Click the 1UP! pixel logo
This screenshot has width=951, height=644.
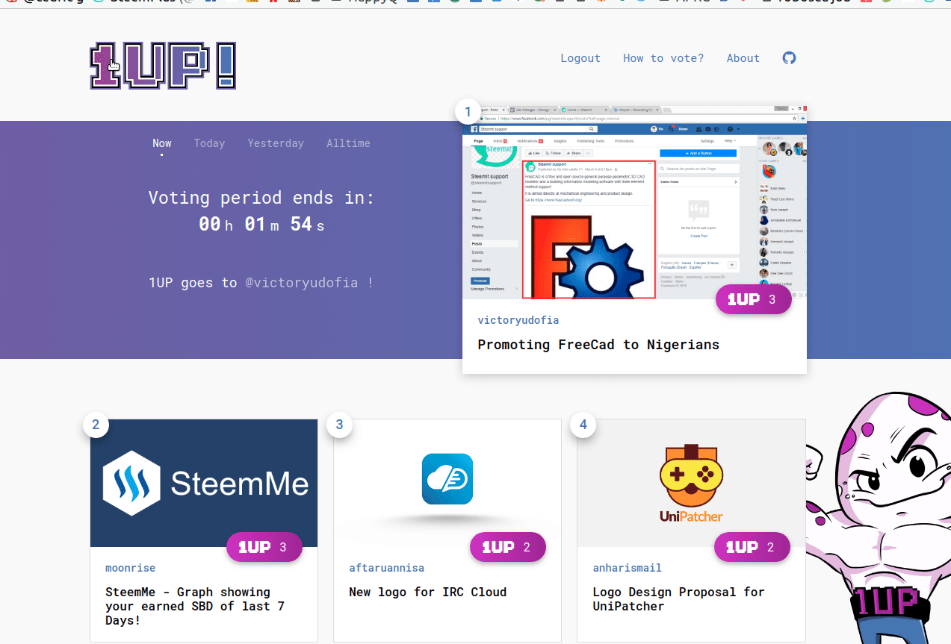coord(163,66)
